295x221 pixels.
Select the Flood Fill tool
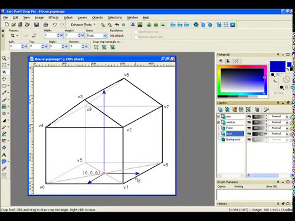(x=4, y=148)
